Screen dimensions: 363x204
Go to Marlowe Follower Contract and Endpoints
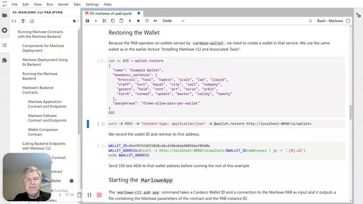coord(47,118)
